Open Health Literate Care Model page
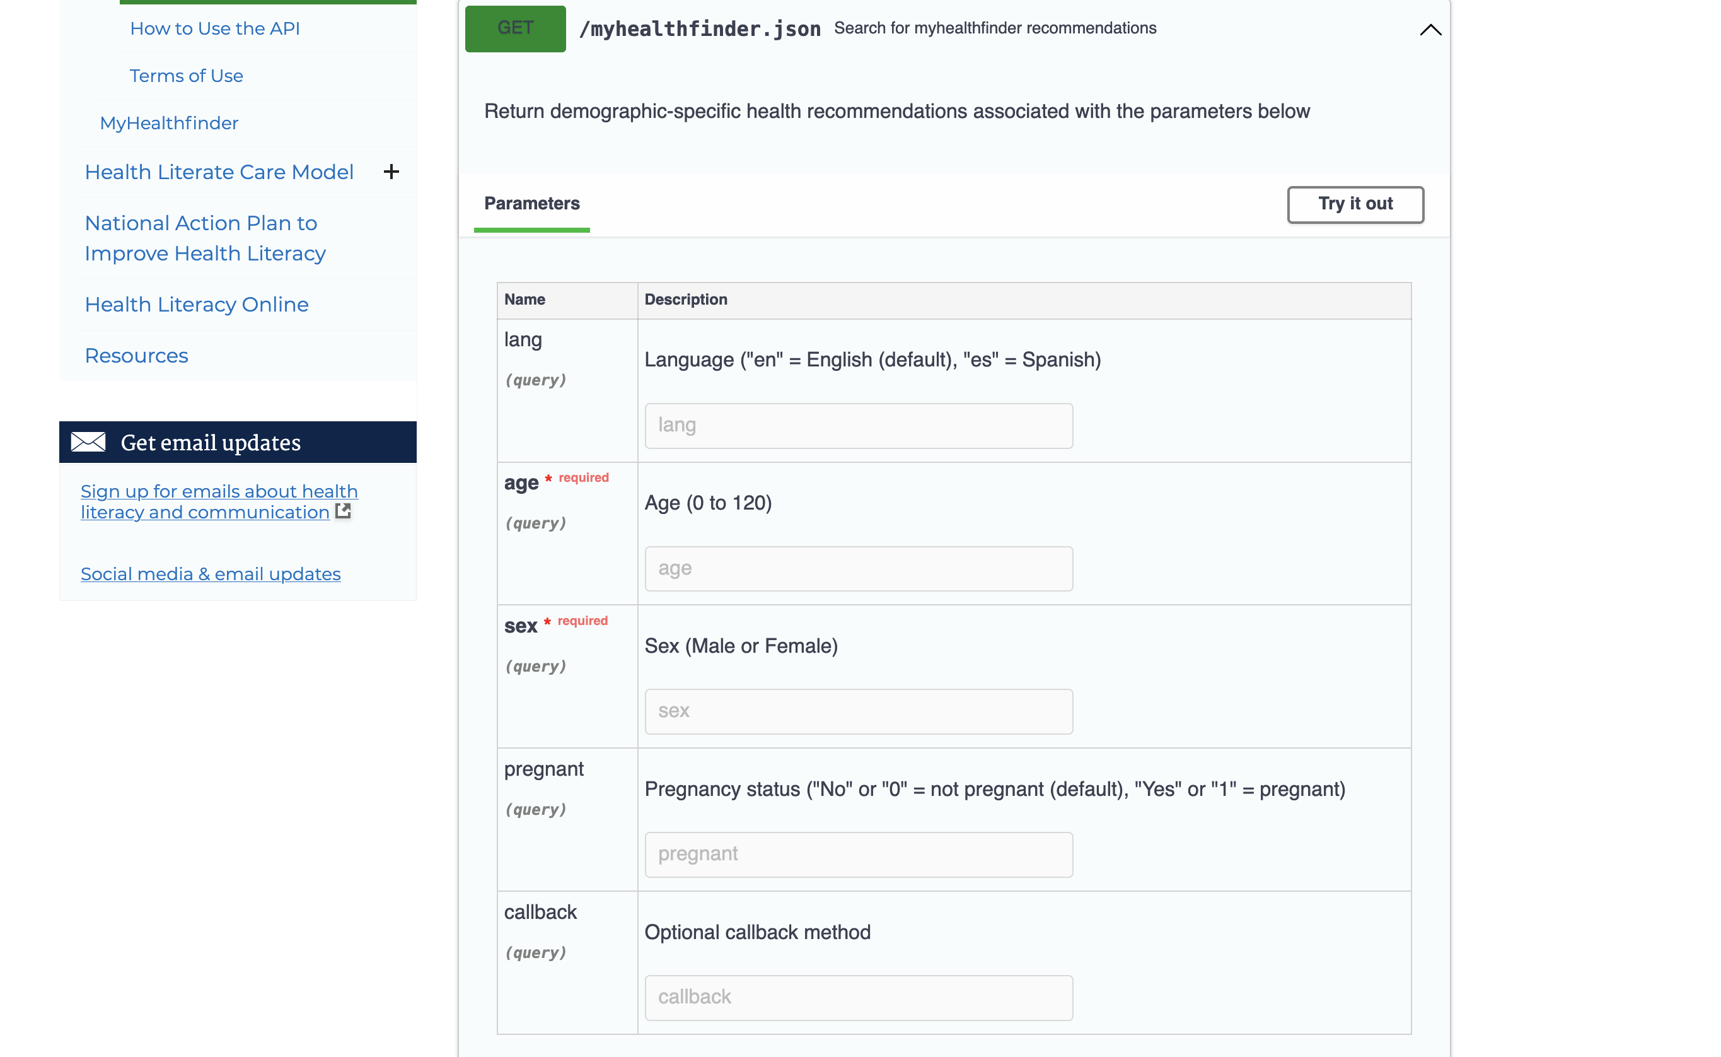This screenshot has width=1721, height=1057. (219, 172)
